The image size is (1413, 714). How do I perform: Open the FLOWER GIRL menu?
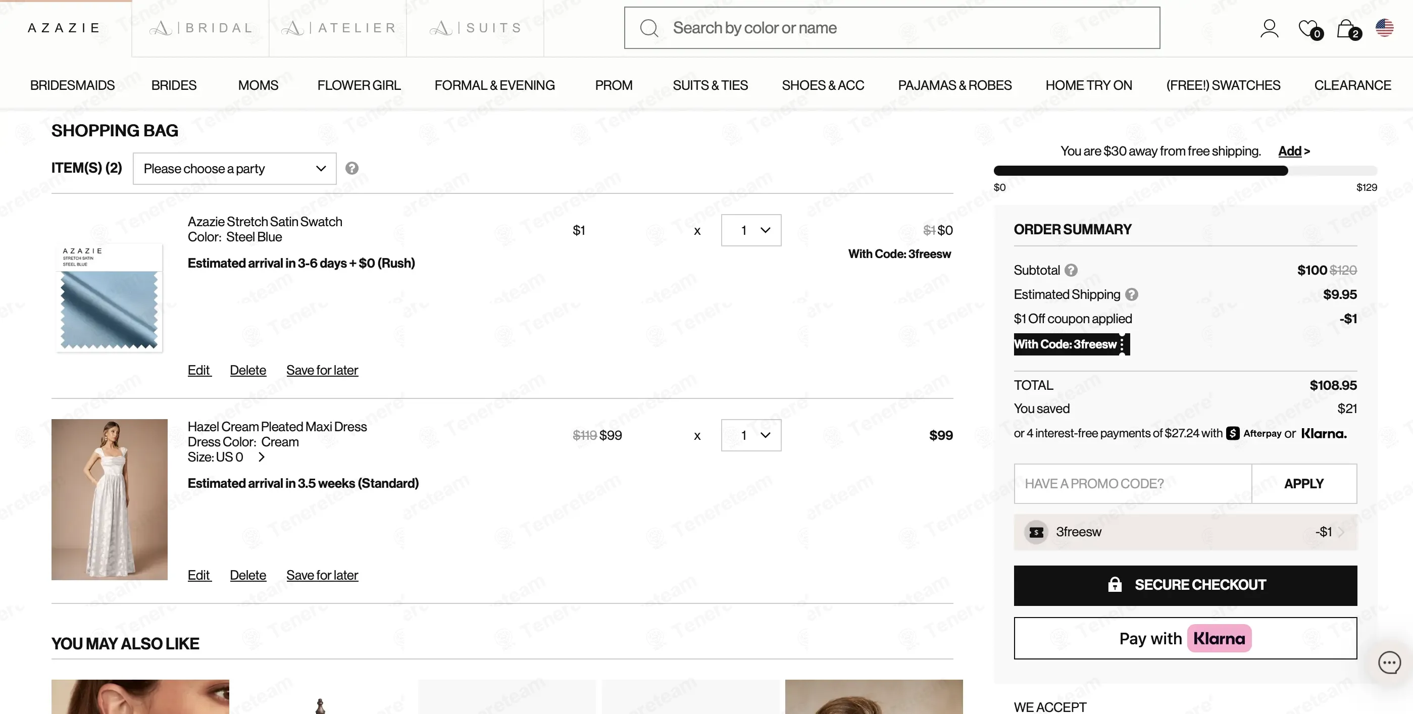point(359,85)
